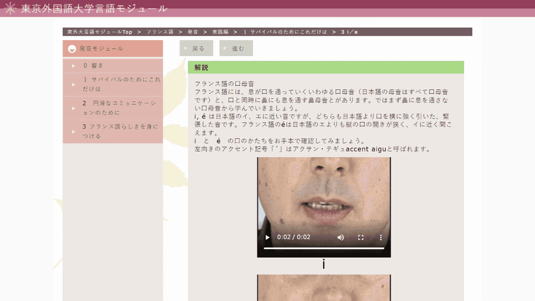Viewport: 535px width, 301px height.
Task: Click the 進む forward button
Action: point(236,48)
